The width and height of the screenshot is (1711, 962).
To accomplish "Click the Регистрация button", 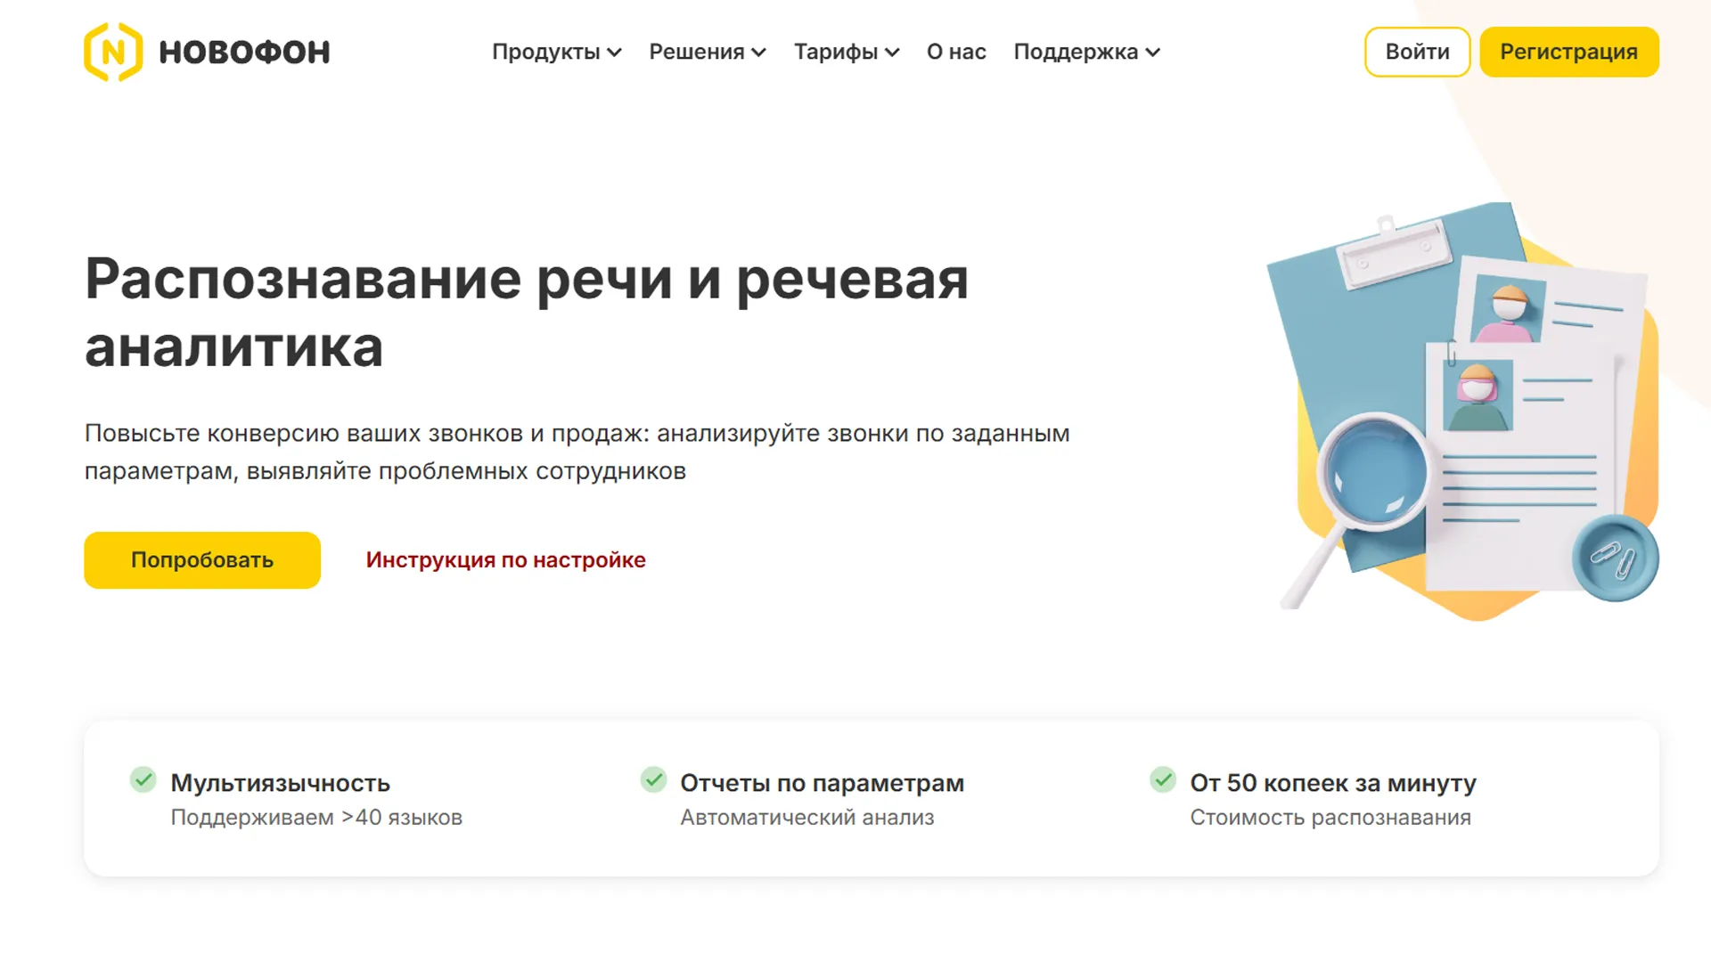I will [1568, 52].
